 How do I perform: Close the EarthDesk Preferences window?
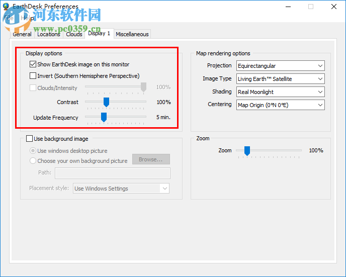tap(334, 7)
